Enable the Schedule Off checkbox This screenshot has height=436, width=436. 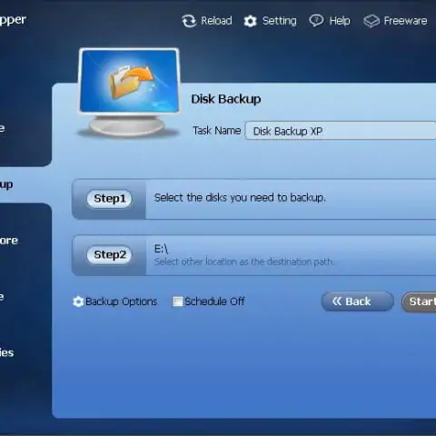tap(178, 302)
